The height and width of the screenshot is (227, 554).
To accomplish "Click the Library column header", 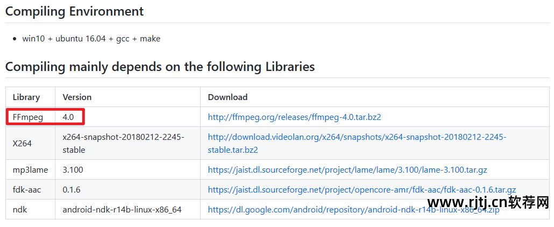I will click(26, 97).
